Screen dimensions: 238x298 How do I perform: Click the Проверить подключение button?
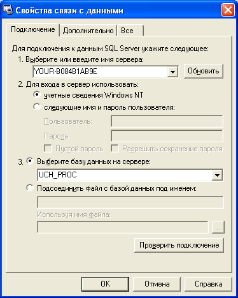click(179, 245)
